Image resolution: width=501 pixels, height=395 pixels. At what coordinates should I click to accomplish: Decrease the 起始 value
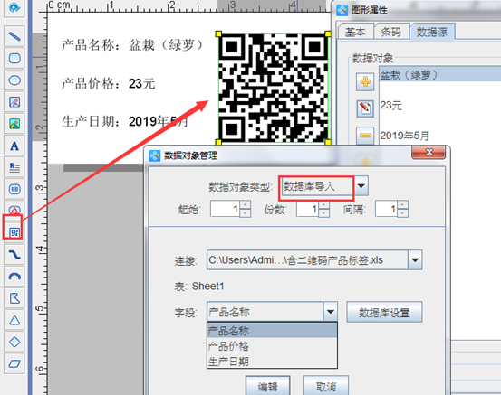pyautogui.click(x=245, y=213)
